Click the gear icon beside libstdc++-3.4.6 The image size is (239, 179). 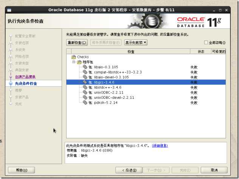tap(85, 87)
